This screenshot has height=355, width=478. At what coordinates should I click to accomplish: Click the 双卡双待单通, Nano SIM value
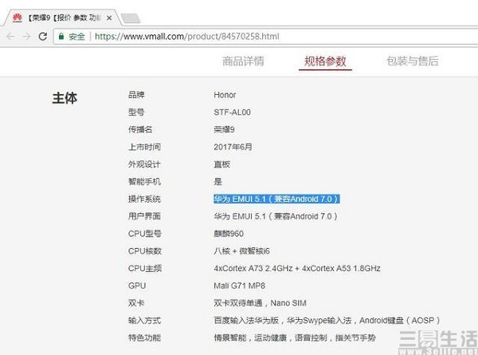[260, 303]
